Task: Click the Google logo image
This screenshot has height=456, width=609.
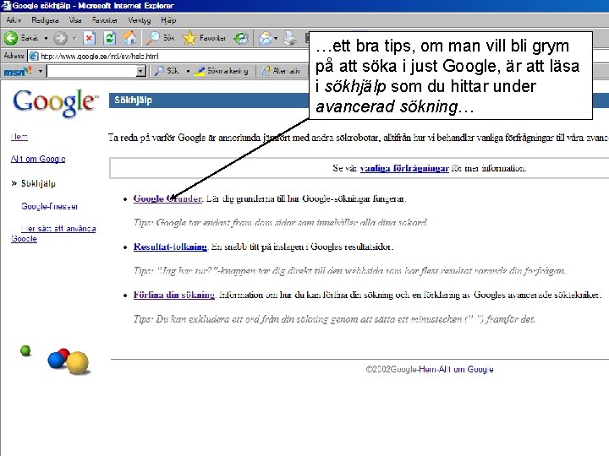Action: point(55,102)
